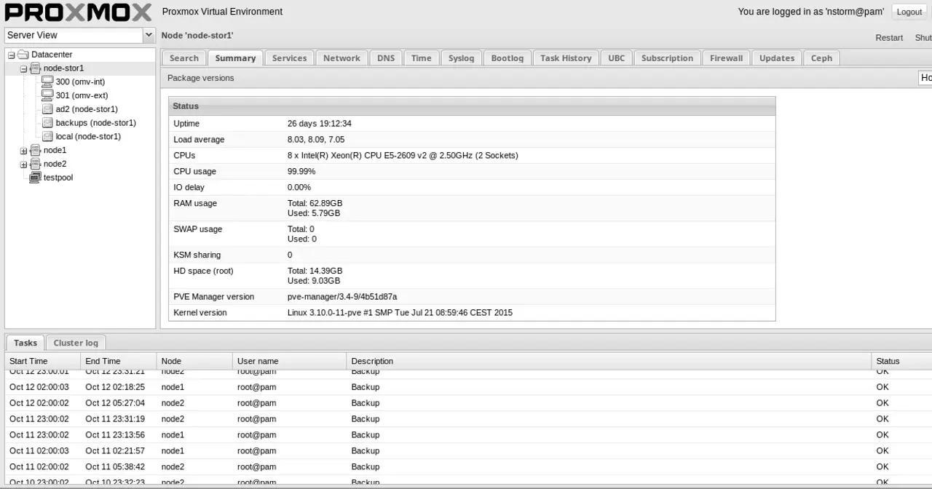Screen dimensions: 932x489
Task: Open the Time tab
Action: 421,58
